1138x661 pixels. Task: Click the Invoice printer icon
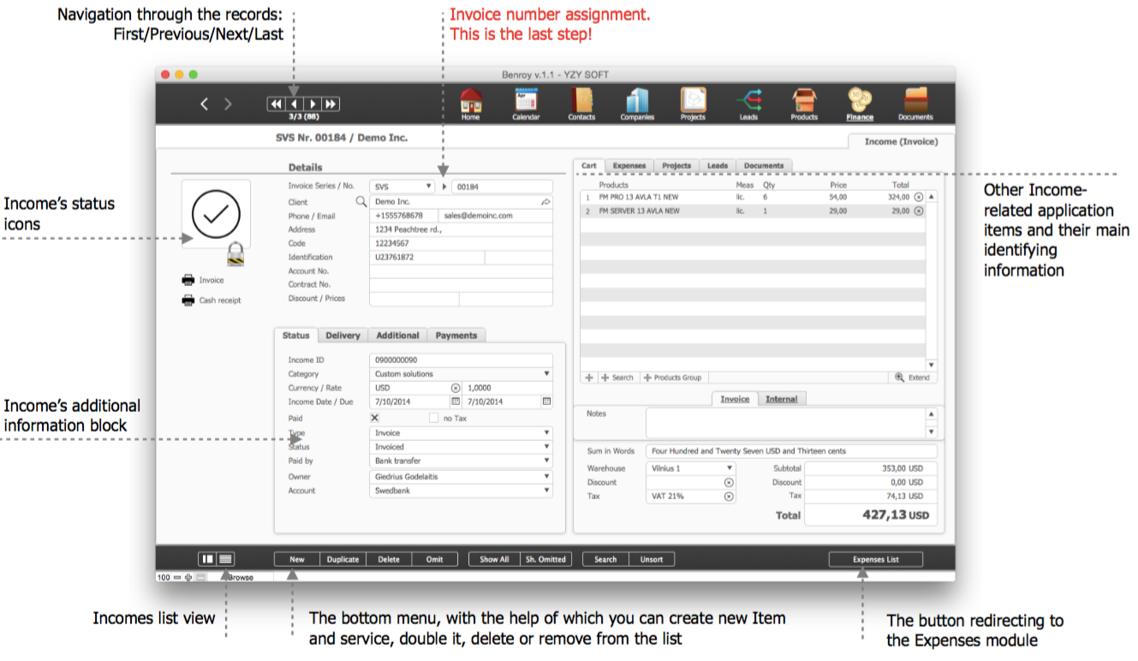(188, 280)
